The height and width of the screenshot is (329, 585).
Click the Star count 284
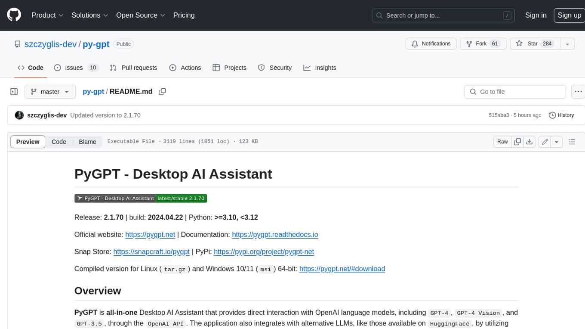click(x=547, y=43)
